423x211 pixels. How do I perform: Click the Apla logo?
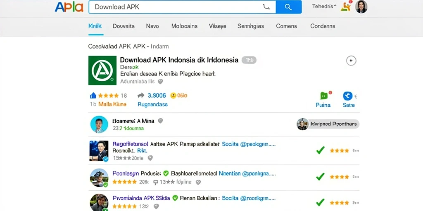pos(69,7)
